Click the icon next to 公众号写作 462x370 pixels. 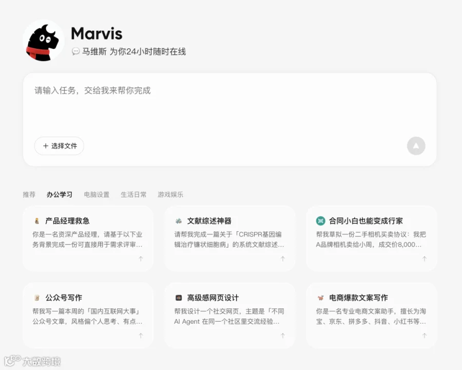pyautogui.click(x=37, y=298)
